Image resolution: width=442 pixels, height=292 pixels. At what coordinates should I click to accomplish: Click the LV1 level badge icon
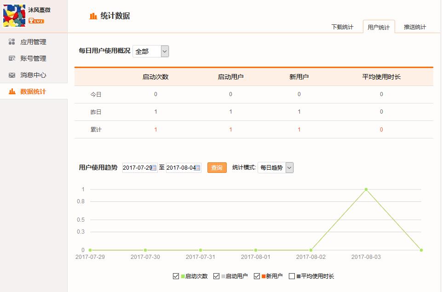(36, 21)
